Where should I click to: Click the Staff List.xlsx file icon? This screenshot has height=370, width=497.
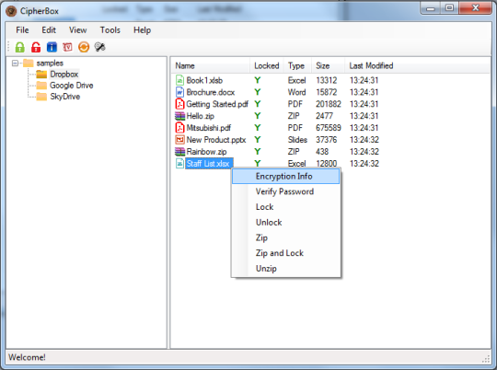coord(179,163)
